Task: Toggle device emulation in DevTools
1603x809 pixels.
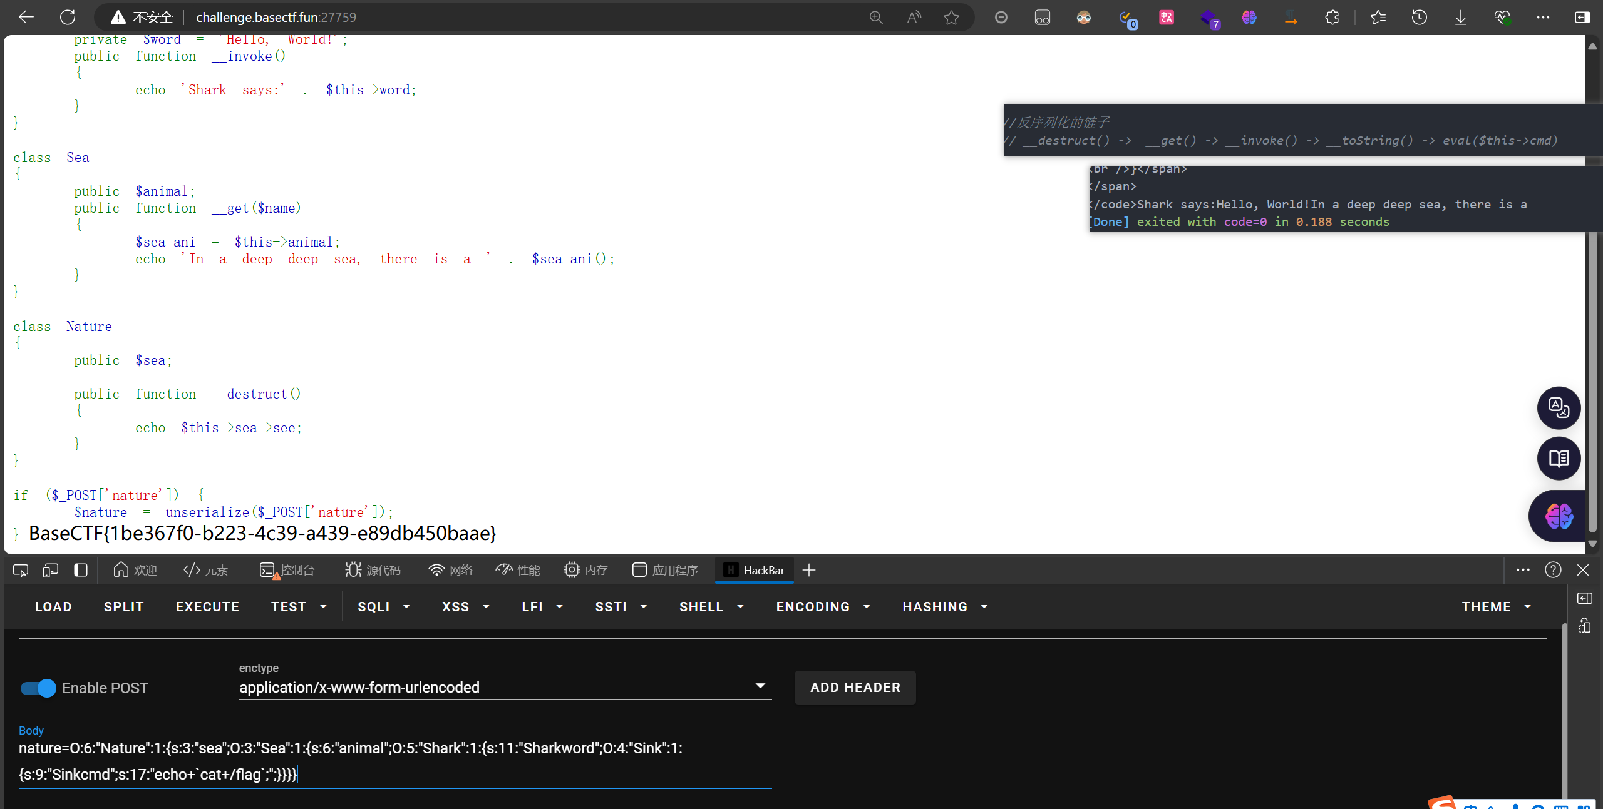Action: (51, 570)
